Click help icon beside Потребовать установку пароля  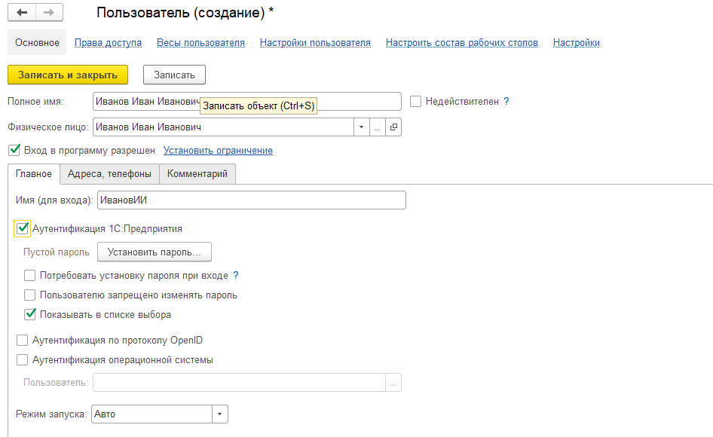235,276
